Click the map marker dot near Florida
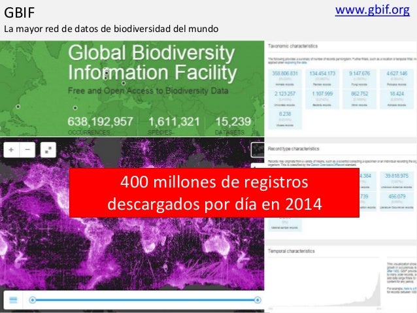Screen dimensions: 417x313 pyautogui.click(x=18, y=107)
